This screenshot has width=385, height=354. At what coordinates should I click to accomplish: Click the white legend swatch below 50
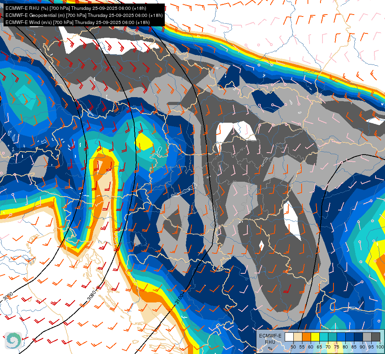[x=289, y=337]
